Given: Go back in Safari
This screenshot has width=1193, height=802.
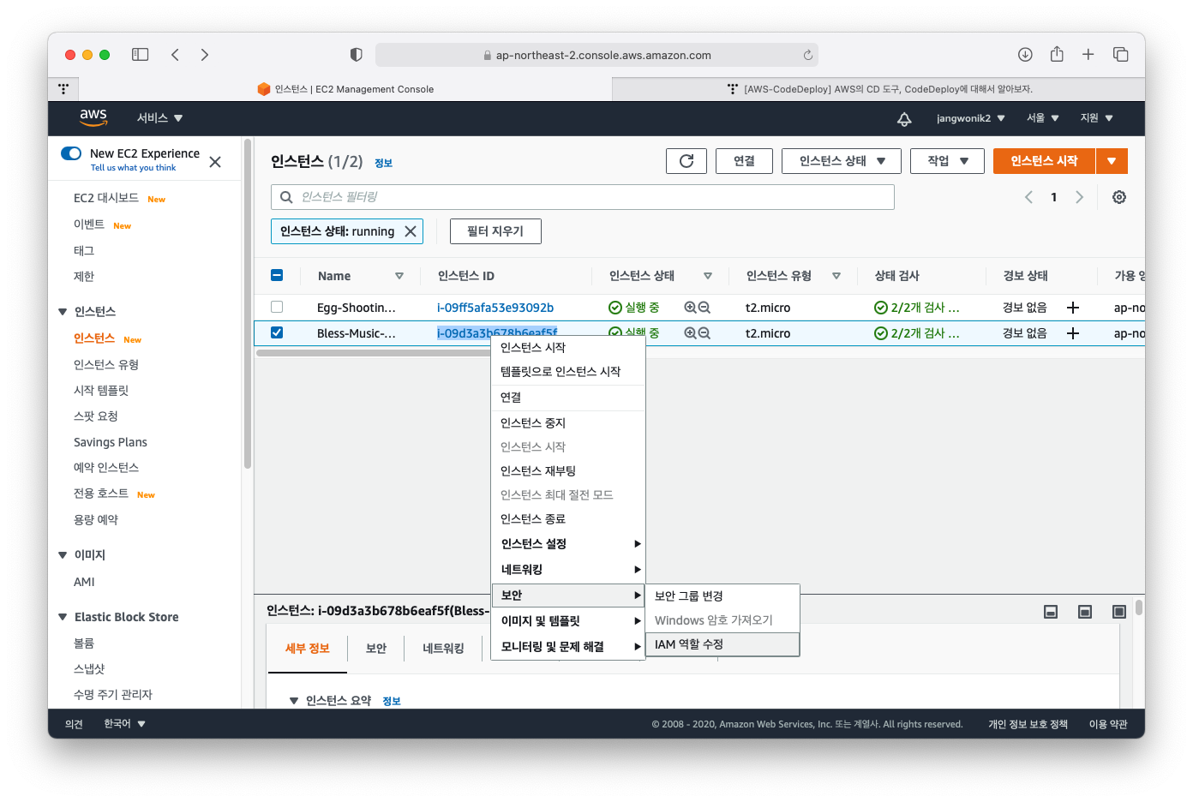Looking at the screenshot, I should (175, 55).
